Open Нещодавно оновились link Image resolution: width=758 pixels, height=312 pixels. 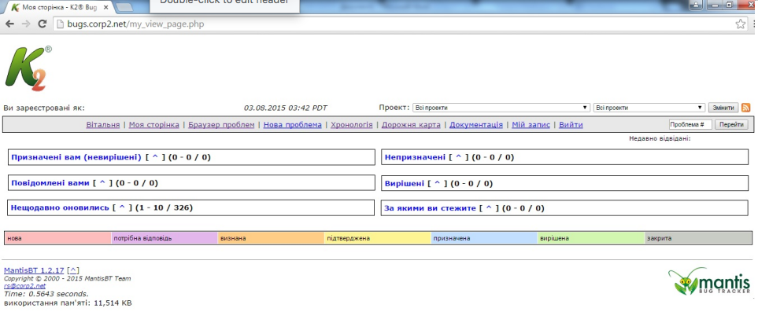point(60,207)
